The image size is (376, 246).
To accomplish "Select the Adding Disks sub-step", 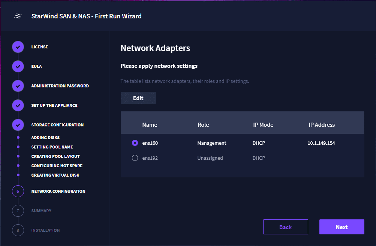I will pos(45,138).
